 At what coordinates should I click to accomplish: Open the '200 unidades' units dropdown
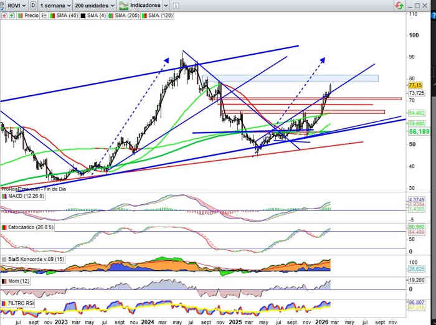94,5
